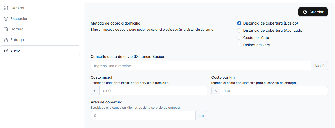Enable the Delibot delivery radio option
Screen dimensions: 335x128
click(239, 45)
